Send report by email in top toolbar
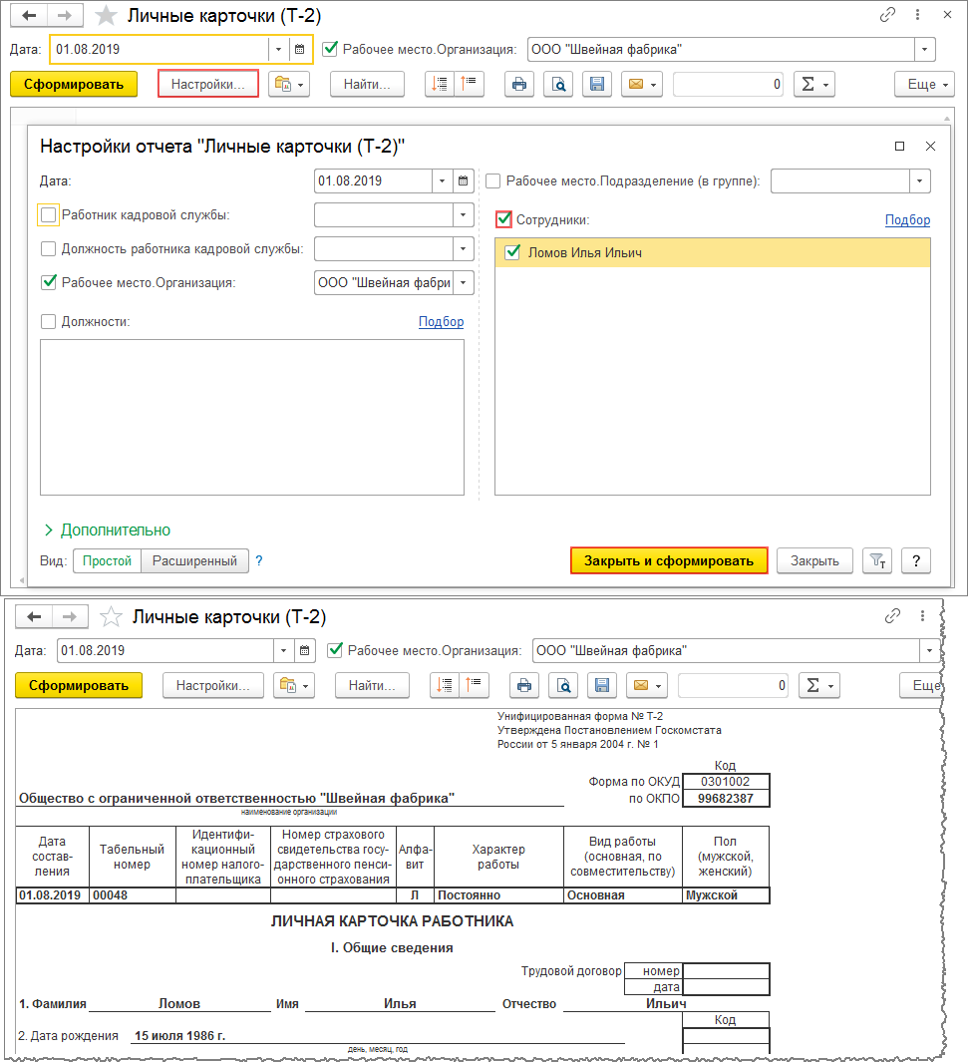 (642, 84)
